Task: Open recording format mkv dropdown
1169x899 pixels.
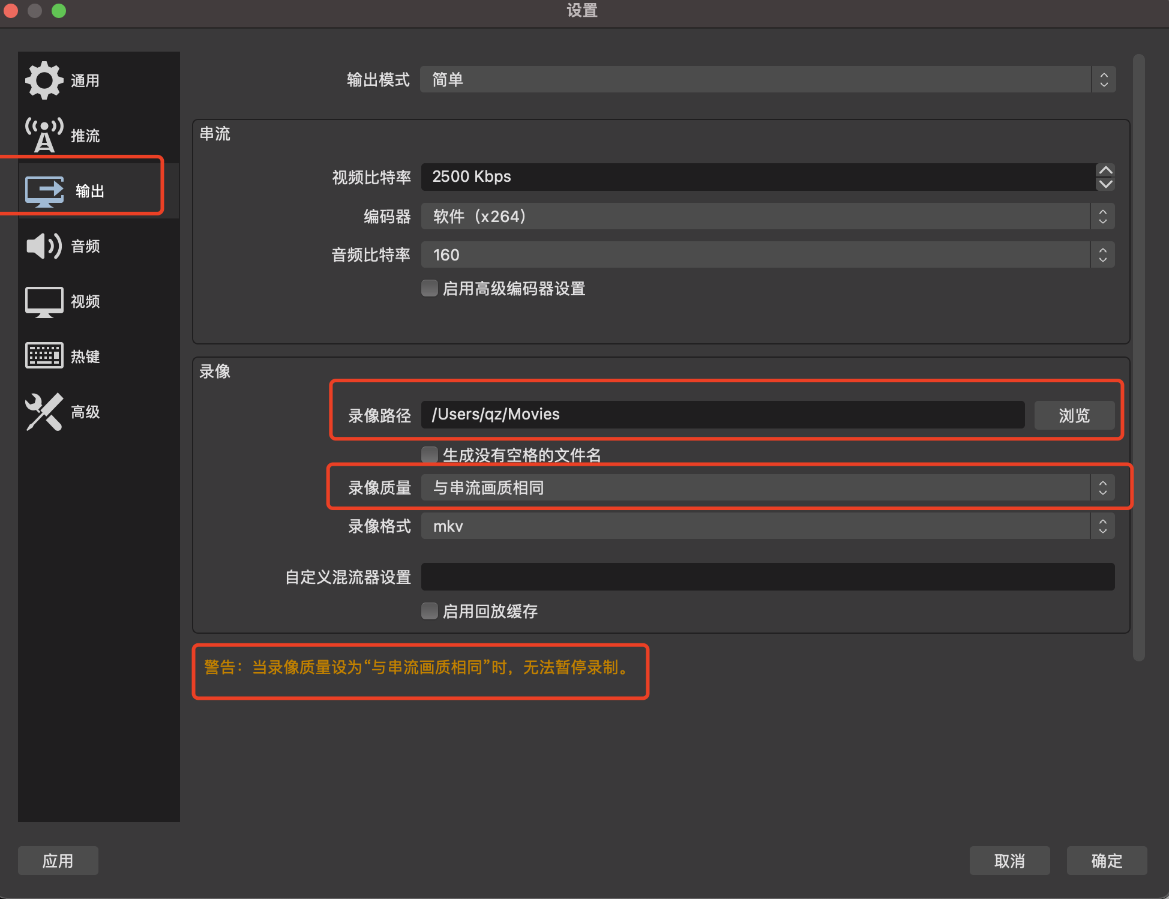Action: 767,526
